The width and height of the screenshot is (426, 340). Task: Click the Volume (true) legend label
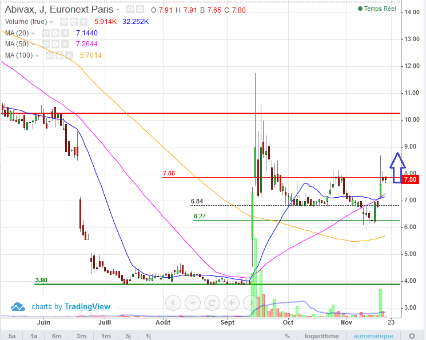click(x=26, y=22)
